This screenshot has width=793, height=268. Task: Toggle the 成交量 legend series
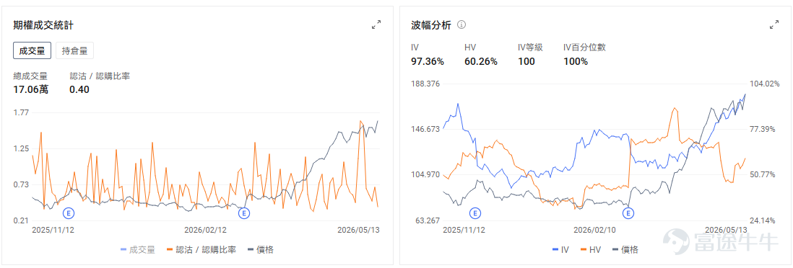pyautogui.click(x=137, y=249)
